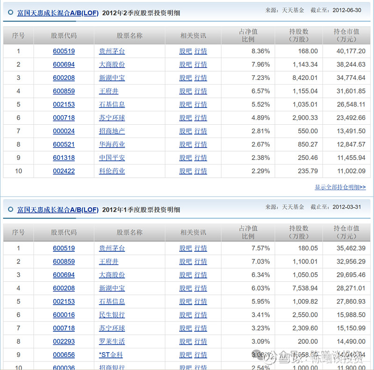Open 贵州茅台 name in 2季度 table
Screen dimensions: 374x370
click(112, 51)
